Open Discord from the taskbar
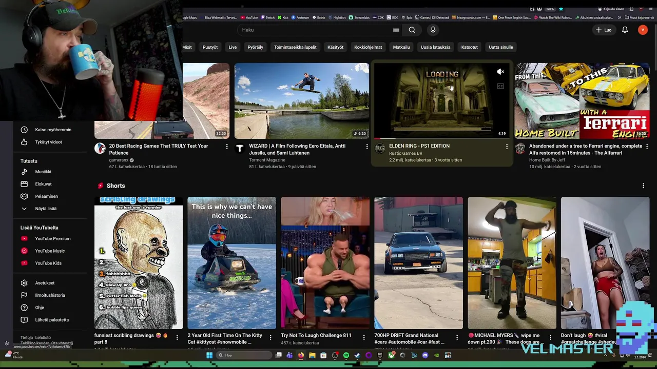The image size is (657, 369). click(x=425, y=355)
